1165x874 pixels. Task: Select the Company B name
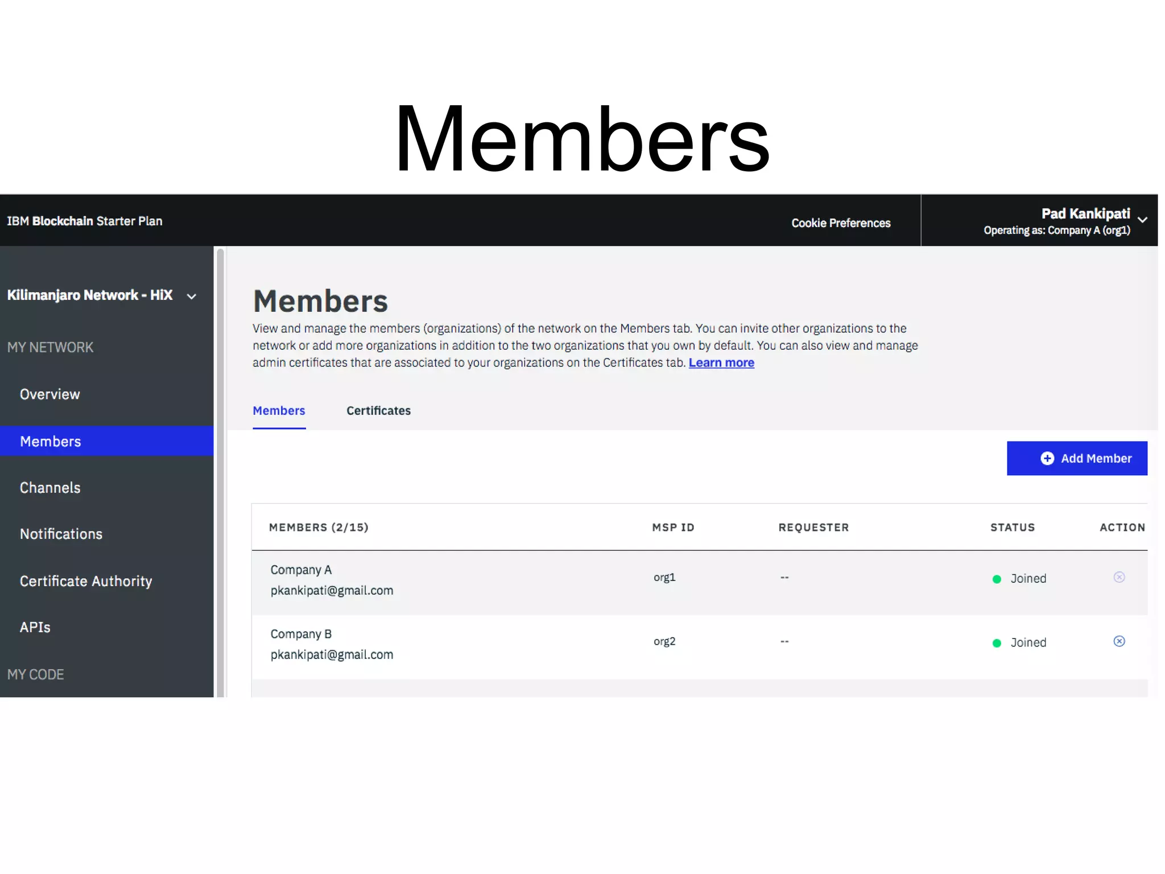click(x=301, y=634)
